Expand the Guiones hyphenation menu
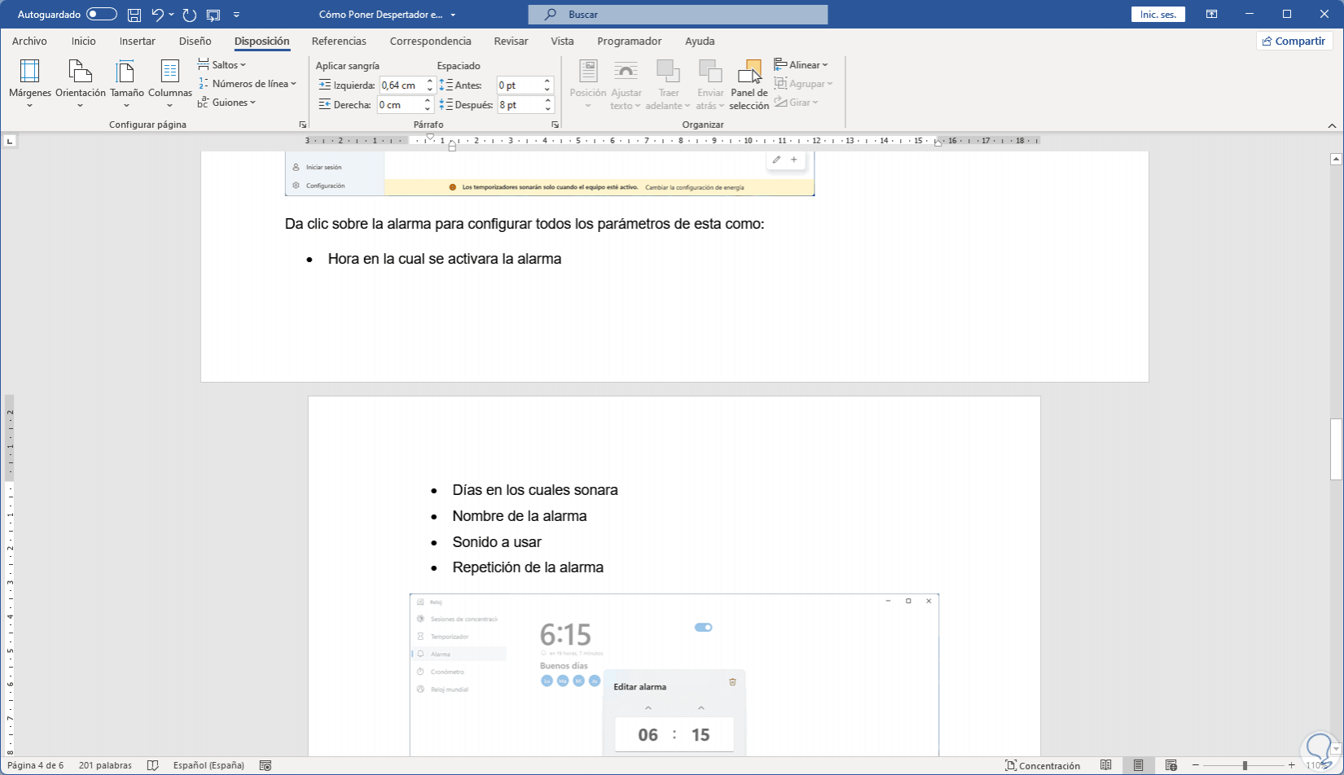This screenshot has width=1344, height=775. click(x=227, y=103)
